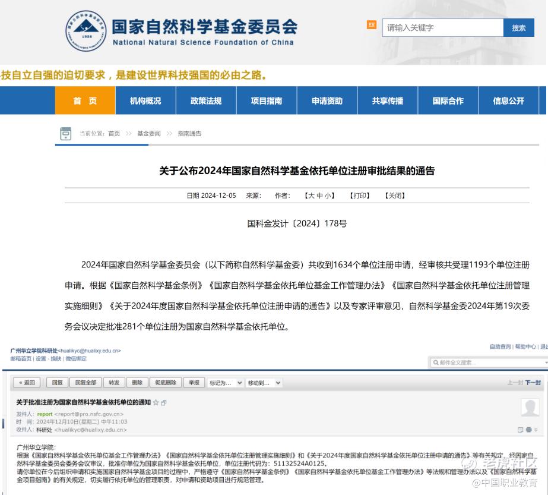Click the 彻底删除 button
The height and width of the screenshot is (495, 548).
(x=166, y=383)
